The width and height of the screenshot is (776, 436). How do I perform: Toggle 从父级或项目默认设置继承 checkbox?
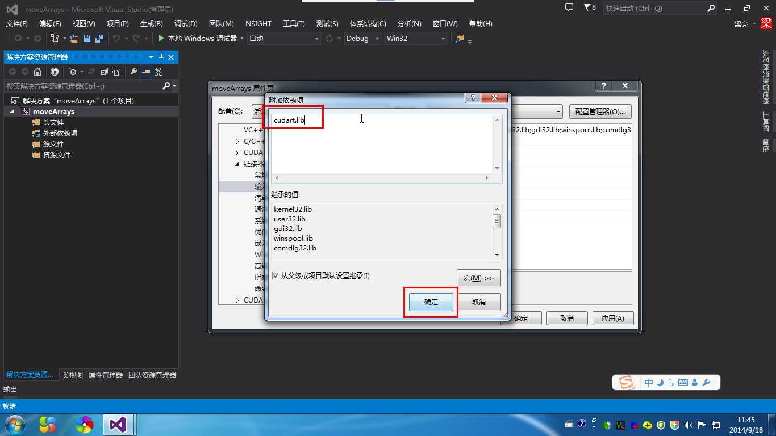(x=276, y=276)
